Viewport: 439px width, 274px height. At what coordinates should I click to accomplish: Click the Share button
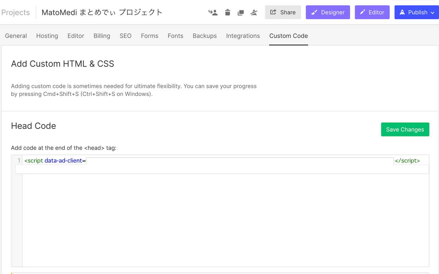tap(283, 12)
